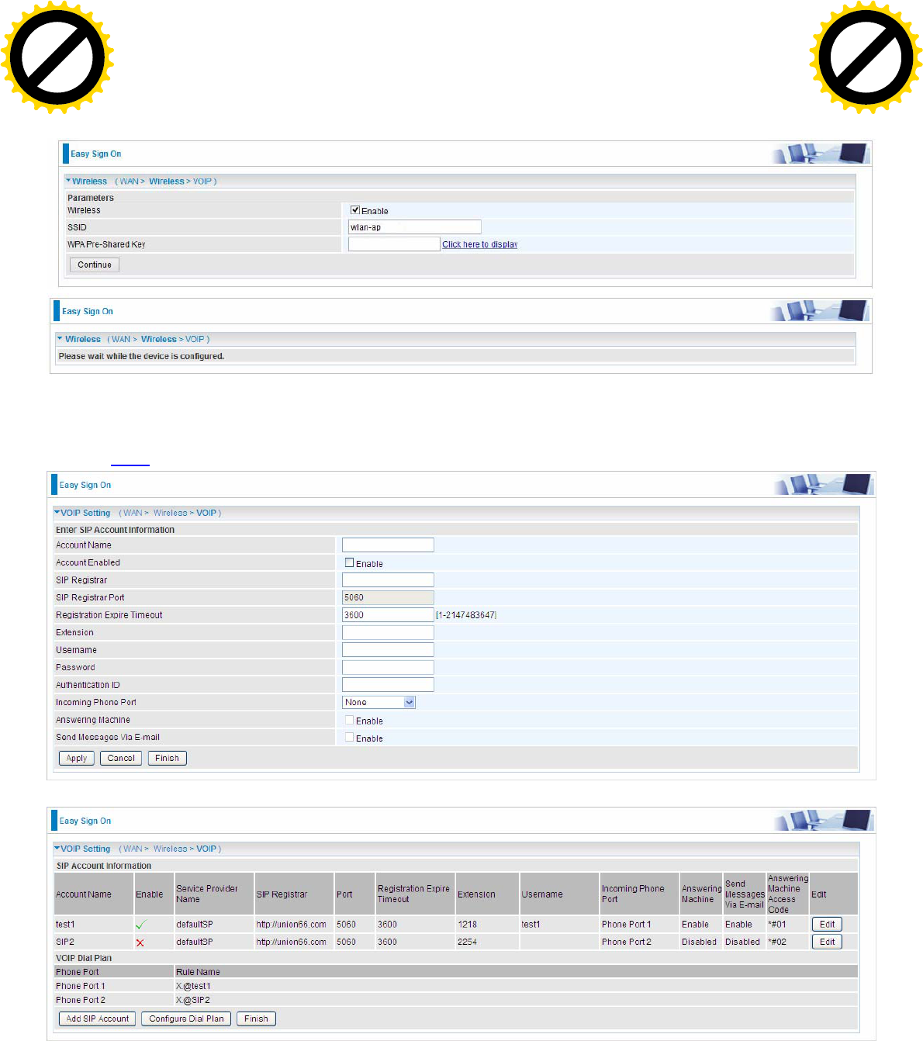
Task: Click the extension value '2254'
Action: 467,942
